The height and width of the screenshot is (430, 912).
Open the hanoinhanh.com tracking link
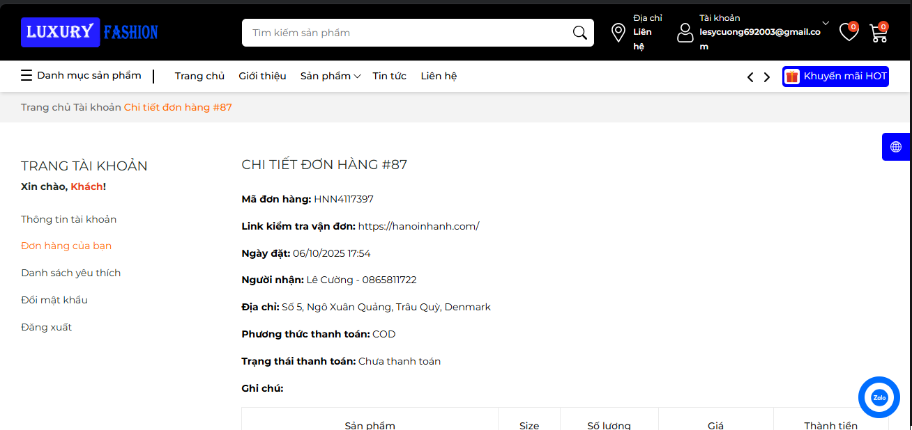coord(418,225)
